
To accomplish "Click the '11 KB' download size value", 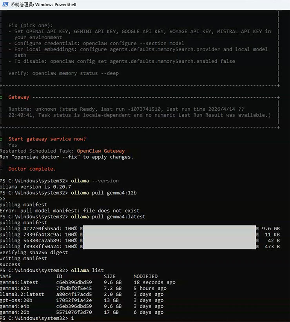I will point(272,235).
